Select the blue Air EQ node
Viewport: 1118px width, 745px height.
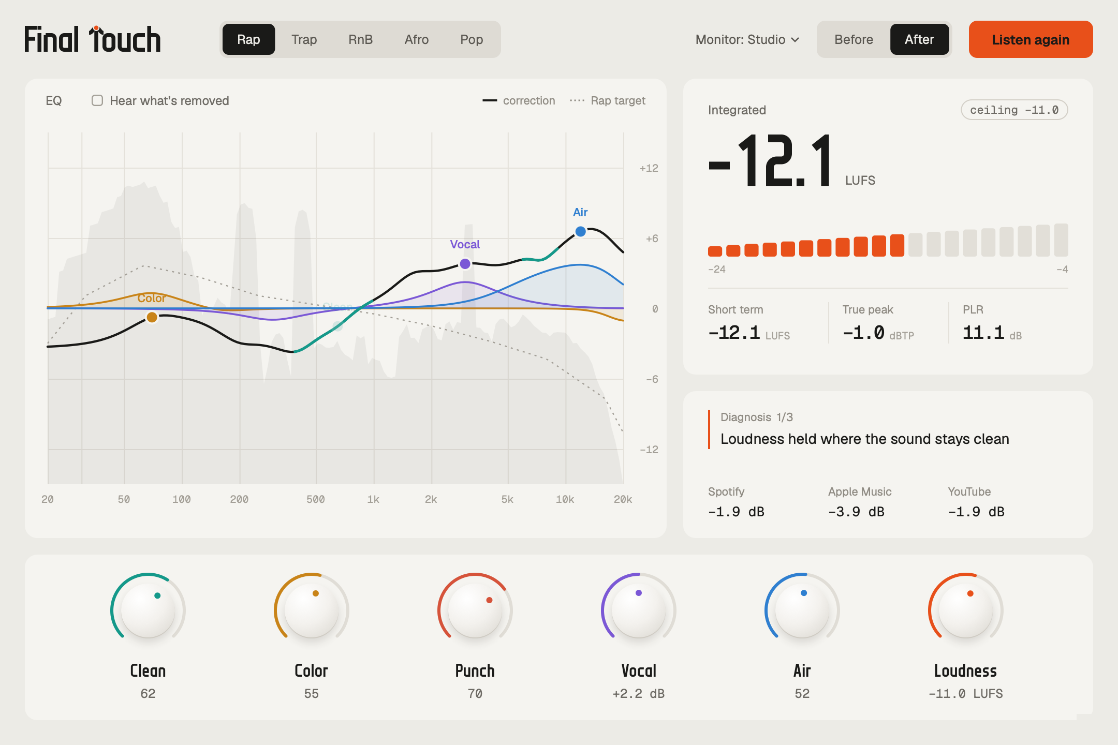[x=581, y=231]
